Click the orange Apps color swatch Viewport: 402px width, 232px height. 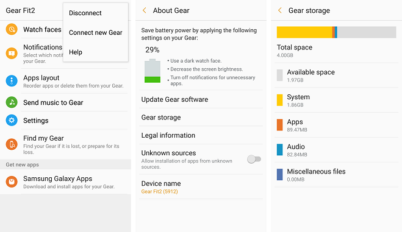click(280, 125)
